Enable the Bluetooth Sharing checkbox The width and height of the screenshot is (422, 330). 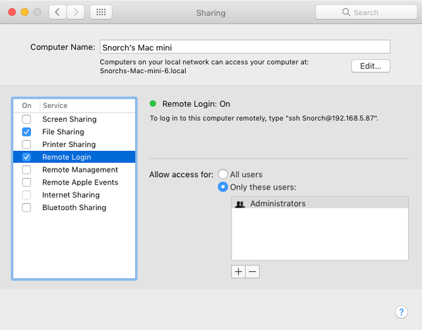coord(26,207)
